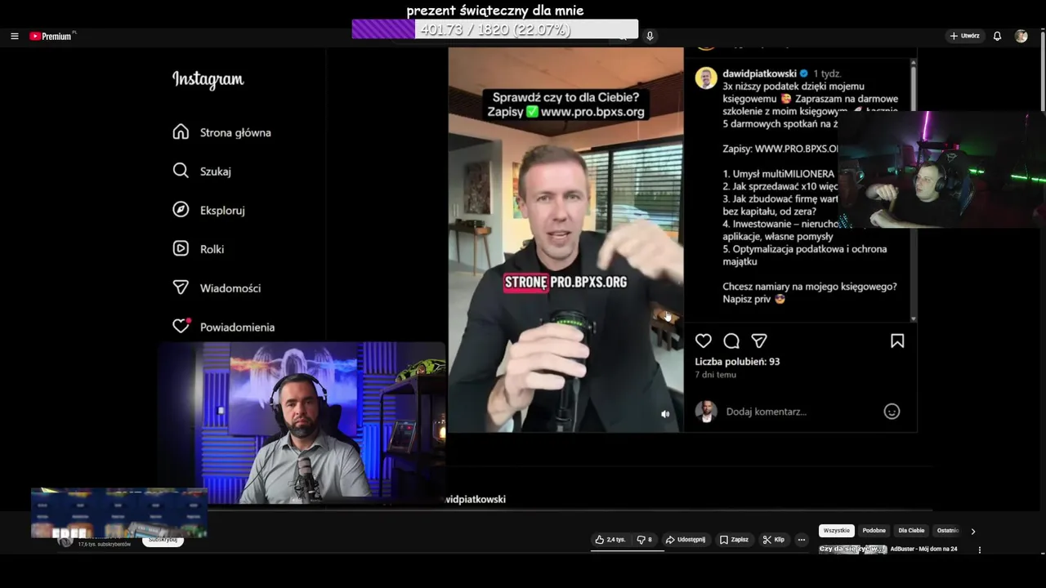Share the post via paper plane icon

coord(759,341)
